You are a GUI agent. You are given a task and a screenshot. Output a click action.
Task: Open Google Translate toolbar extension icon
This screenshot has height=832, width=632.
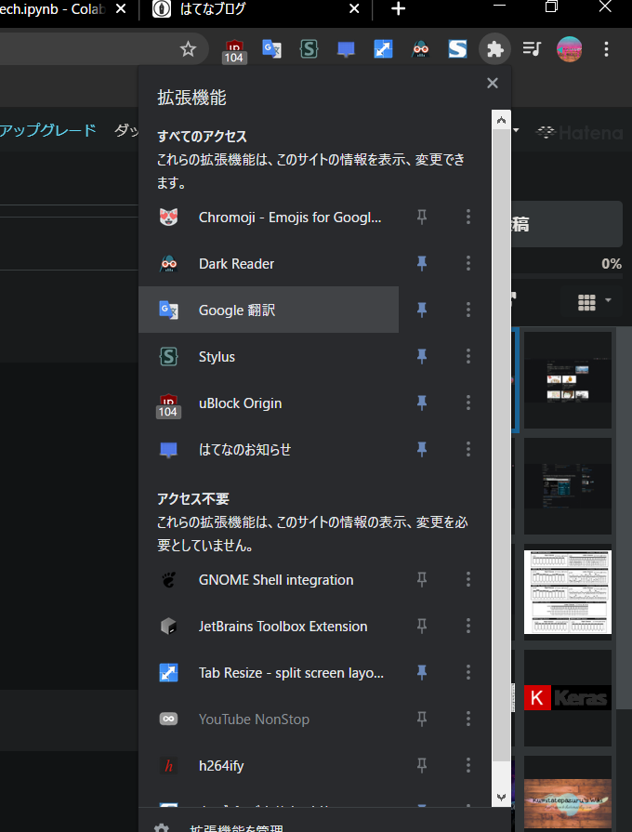271,49
